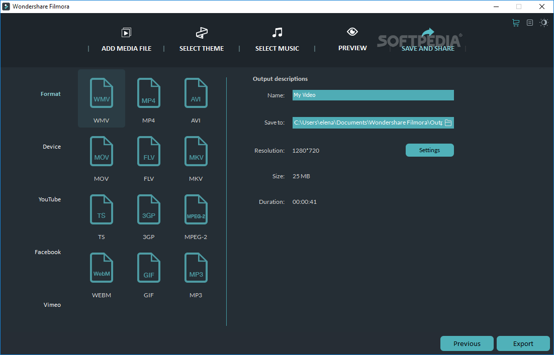
Task: Choose the FLV format icon
Action: (x=149, y=151)
